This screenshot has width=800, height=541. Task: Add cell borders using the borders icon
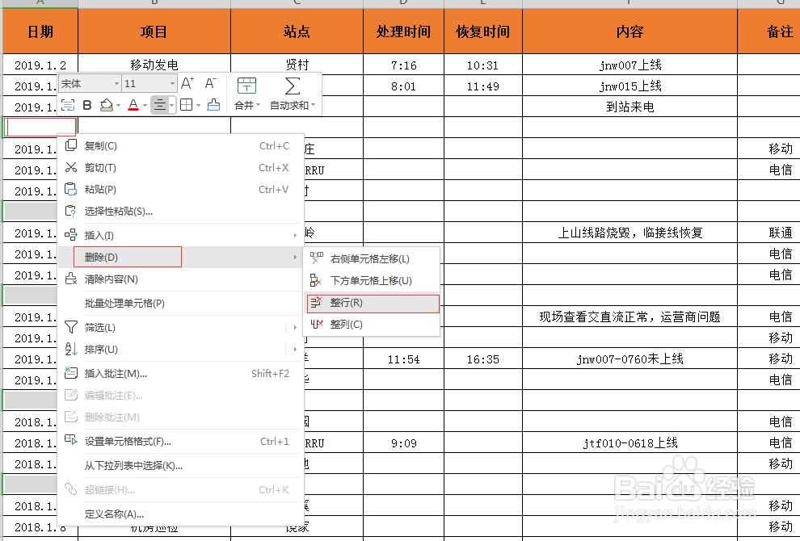(x=187, y=104)
